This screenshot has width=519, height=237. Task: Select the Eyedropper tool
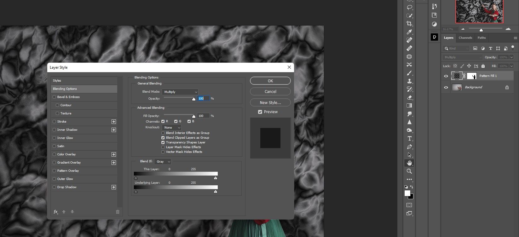click(409, 32)
